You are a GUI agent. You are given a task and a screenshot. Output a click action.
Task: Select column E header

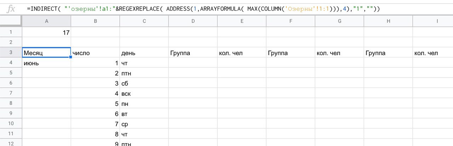[242, 21]
